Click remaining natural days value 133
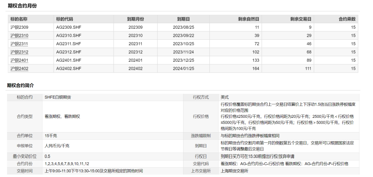373x177 pixels. pyautogui.click(x=256, y=60)
